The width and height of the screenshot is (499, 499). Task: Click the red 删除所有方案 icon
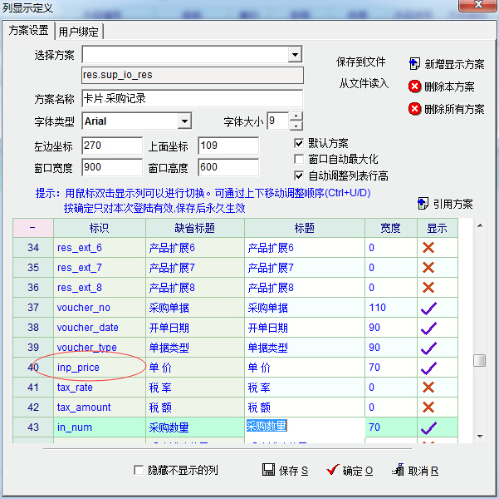414,109
